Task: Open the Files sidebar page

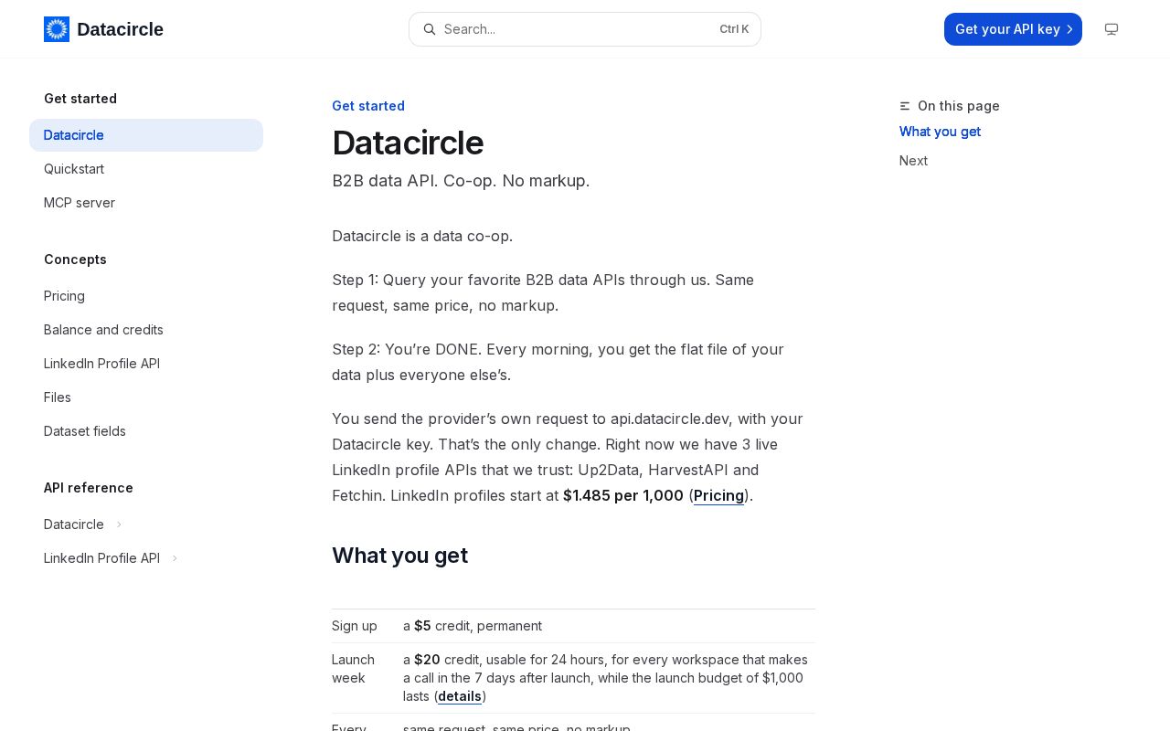Action: click(146, 397)
